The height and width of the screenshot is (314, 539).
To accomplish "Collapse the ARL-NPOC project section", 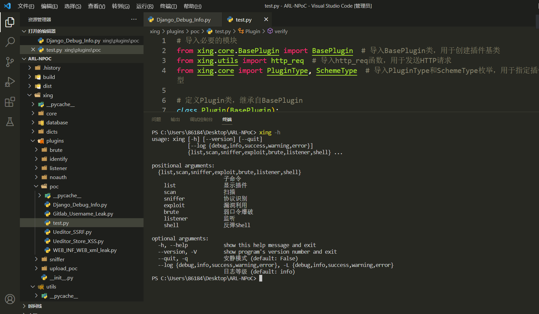I will point(24,58).
